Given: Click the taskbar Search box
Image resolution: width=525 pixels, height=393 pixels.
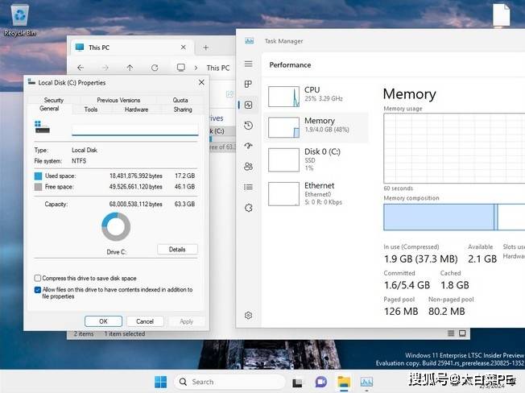Looking at the screenshot, I should [x=229, y=382].
